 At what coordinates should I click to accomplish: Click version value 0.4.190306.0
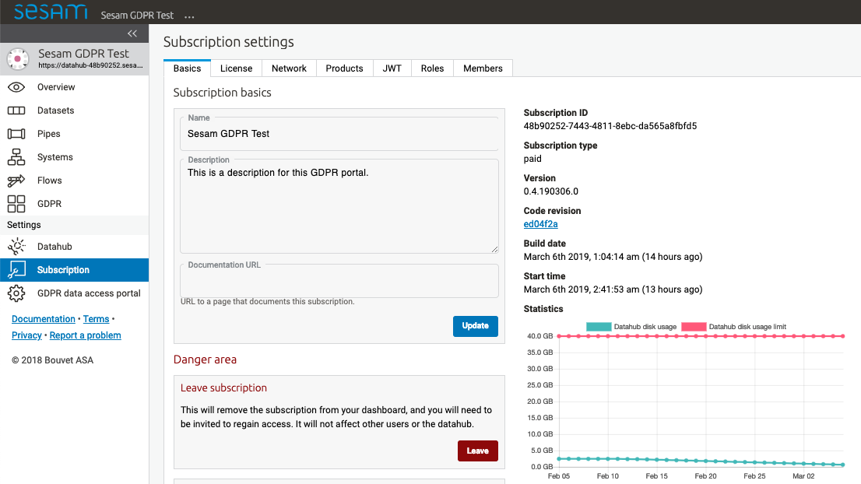tap(550, 191)
